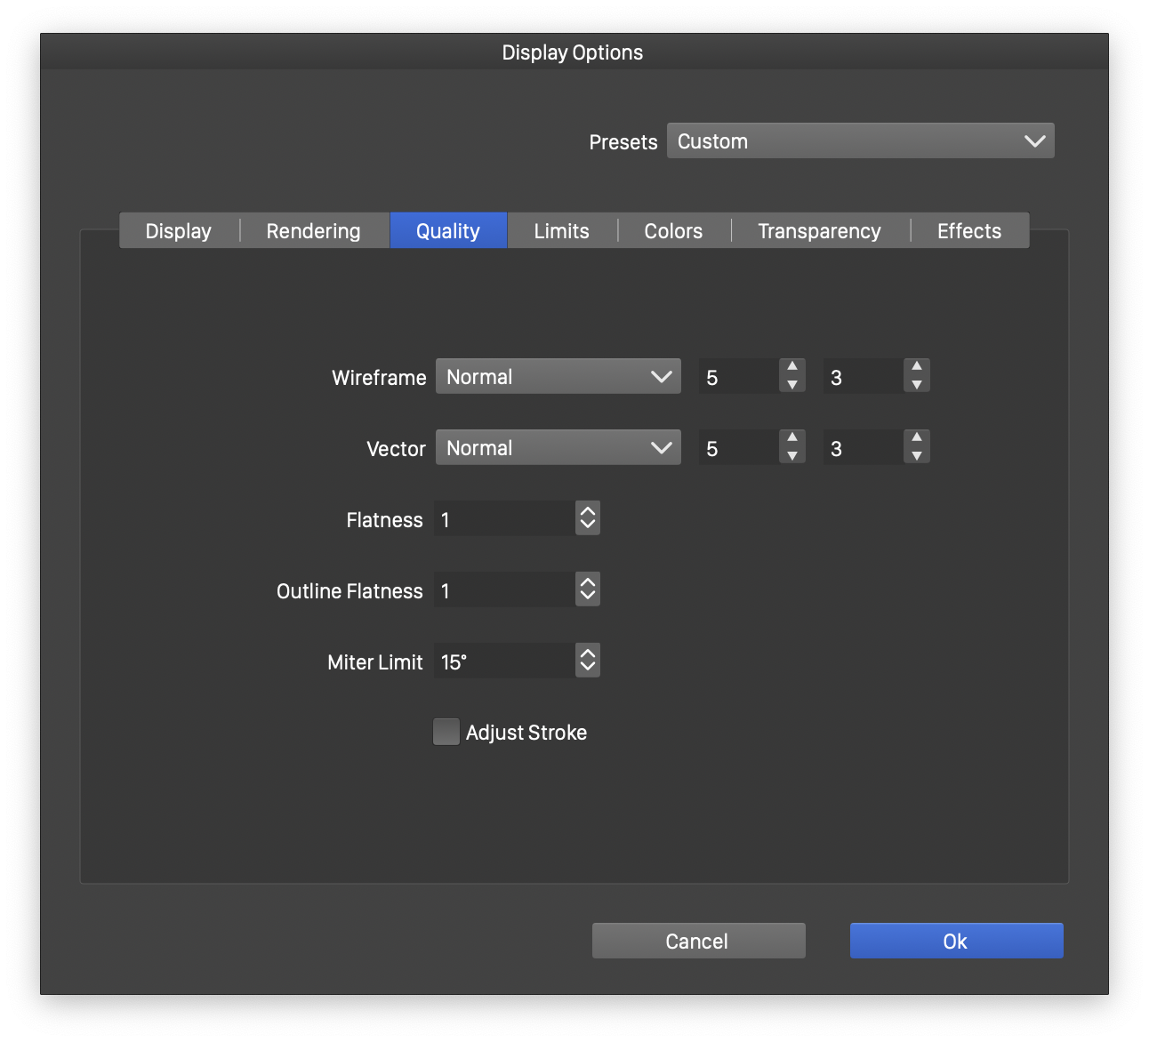Click the Flatness stepper arrows

click(587, 518)
